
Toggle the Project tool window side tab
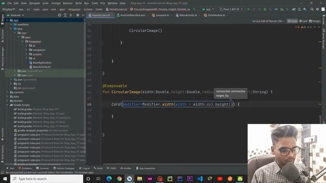pos(3,19)
